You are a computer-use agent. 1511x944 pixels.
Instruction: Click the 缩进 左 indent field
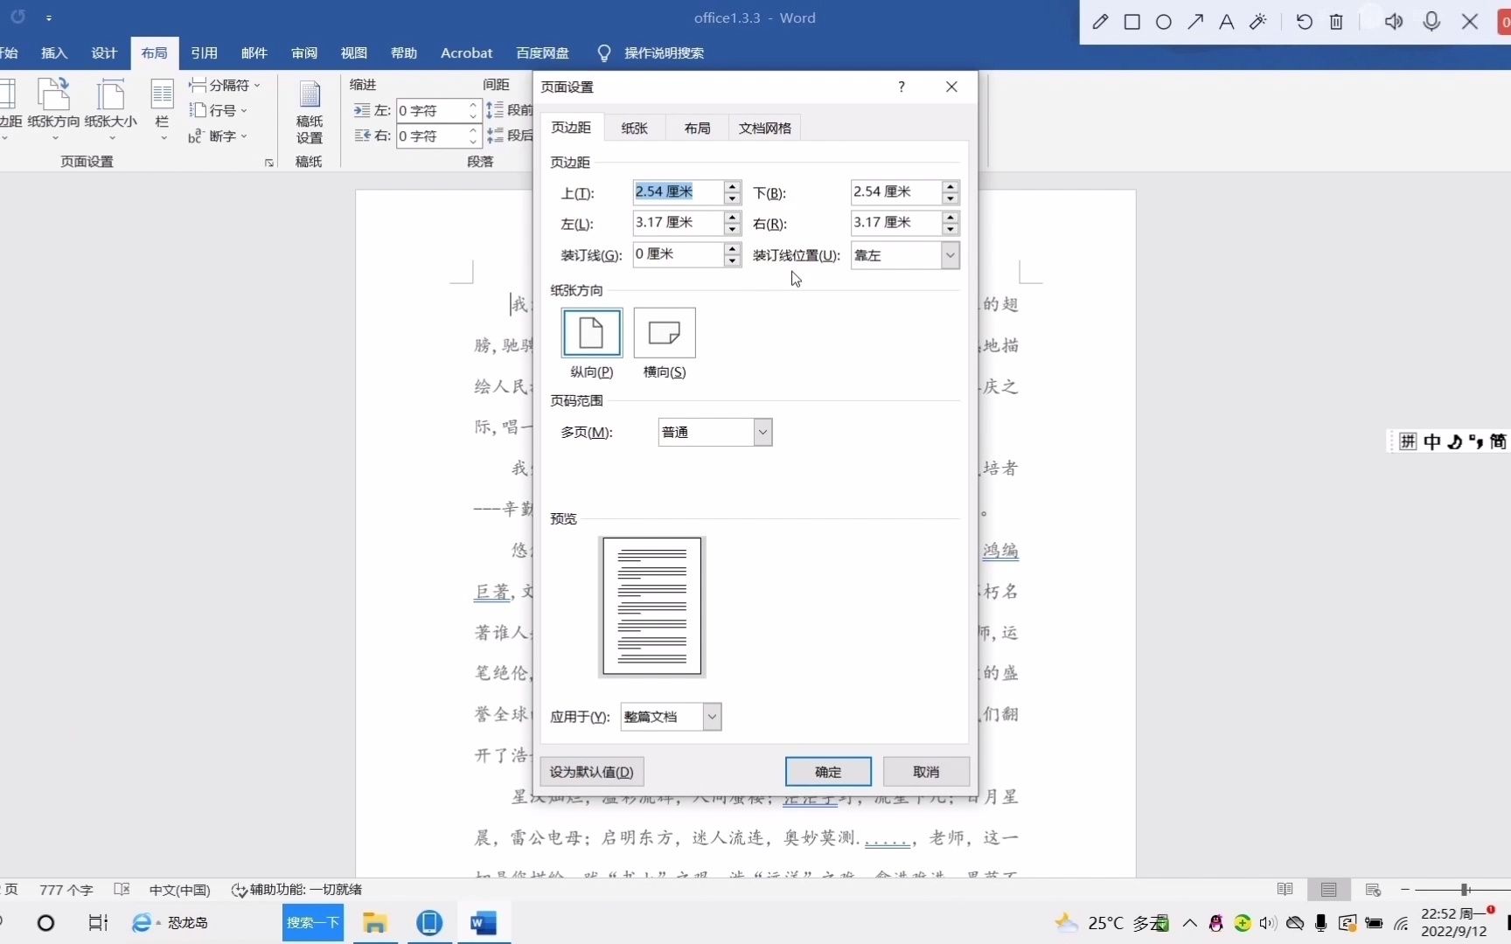[431, 111]
